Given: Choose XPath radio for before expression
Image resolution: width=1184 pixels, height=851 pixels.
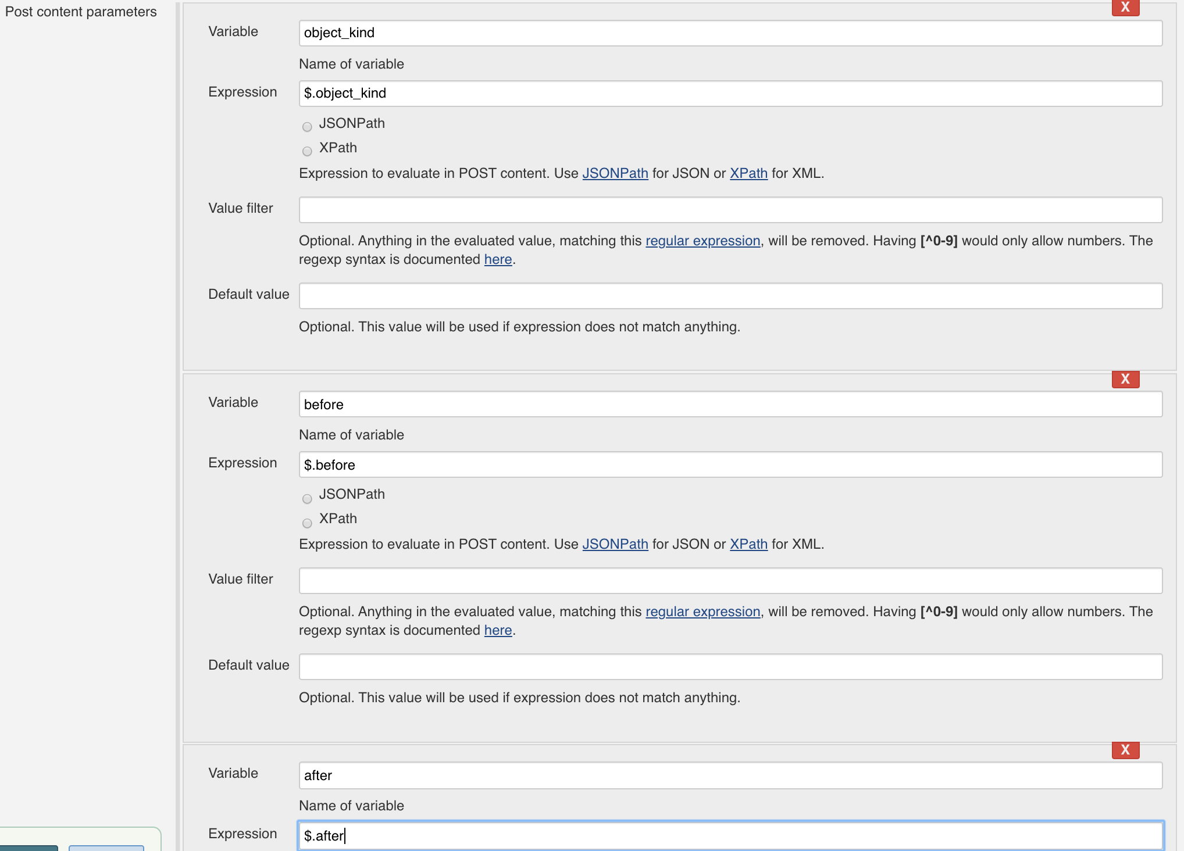Looking at the screenshot, I should pos(307,523).
